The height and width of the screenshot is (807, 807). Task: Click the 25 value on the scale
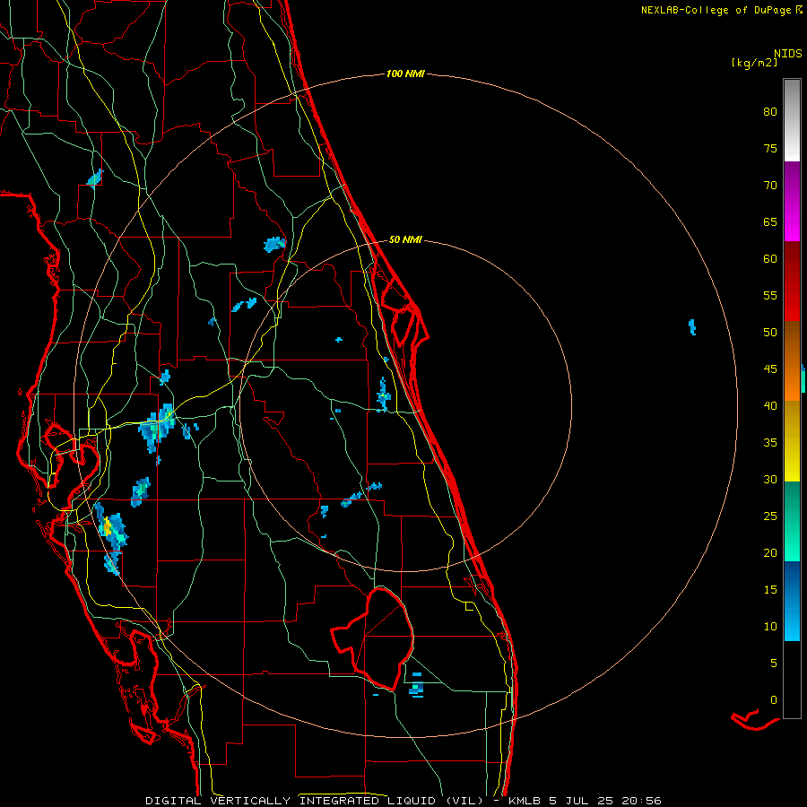pyautogui.click(x=770, y=516)
